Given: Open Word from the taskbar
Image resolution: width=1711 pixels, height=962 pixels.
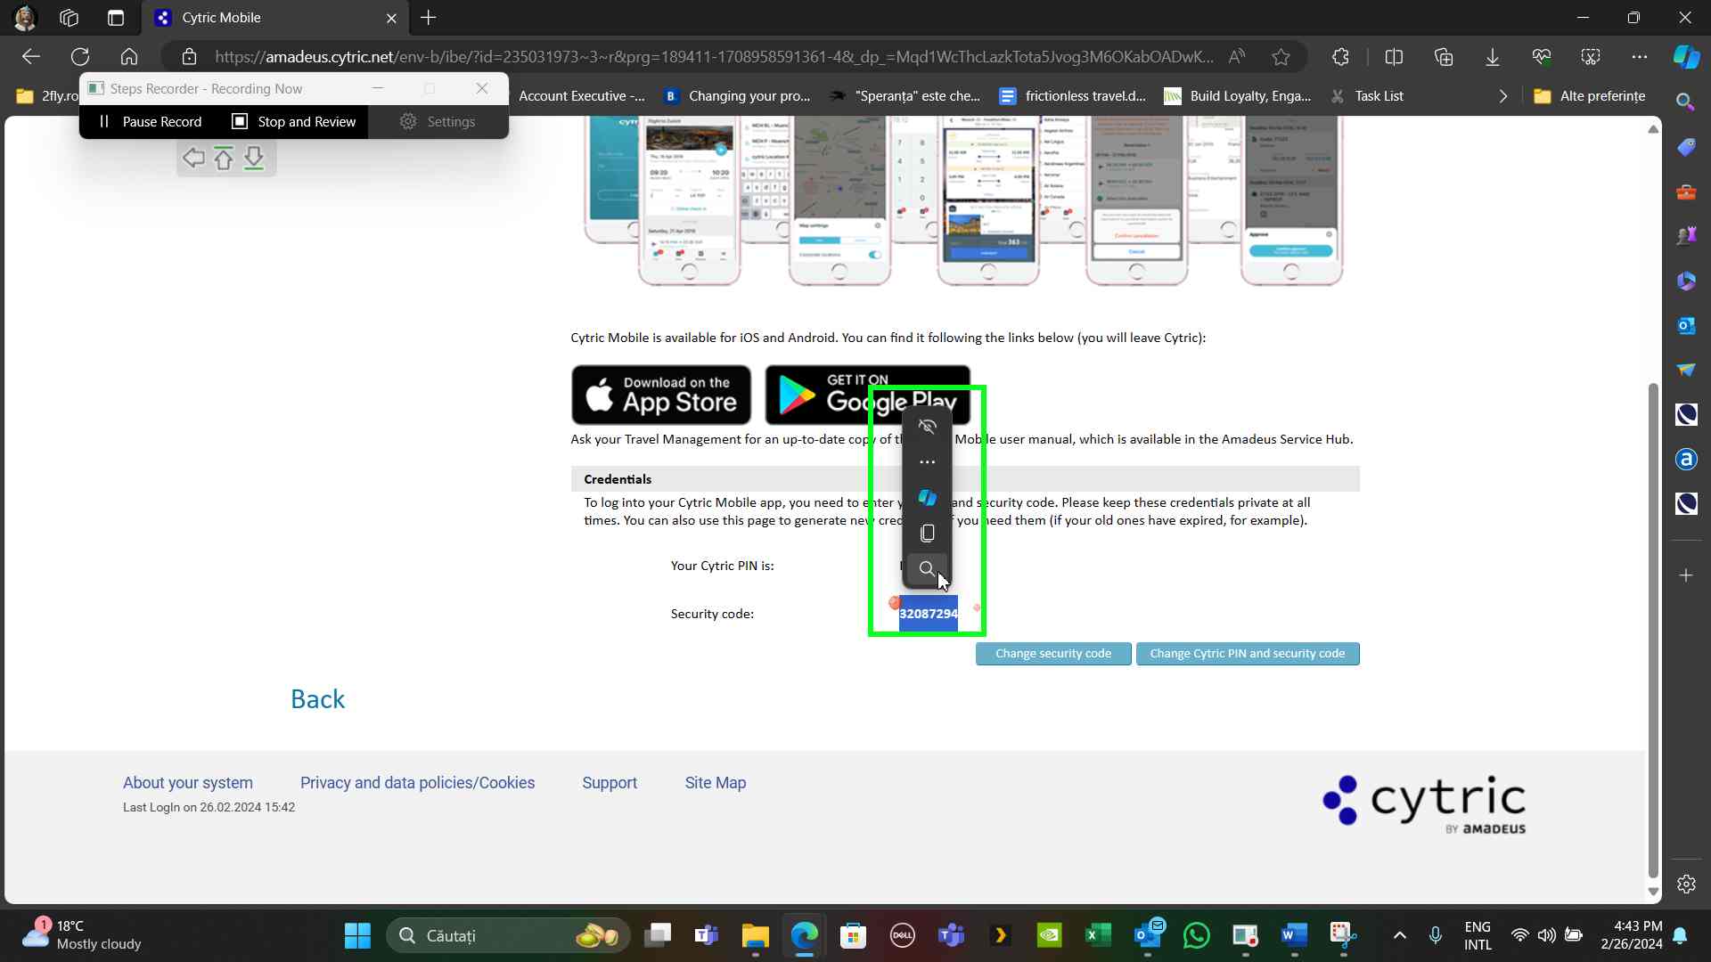Looking at the screenshot, I should pos(1294,935).
